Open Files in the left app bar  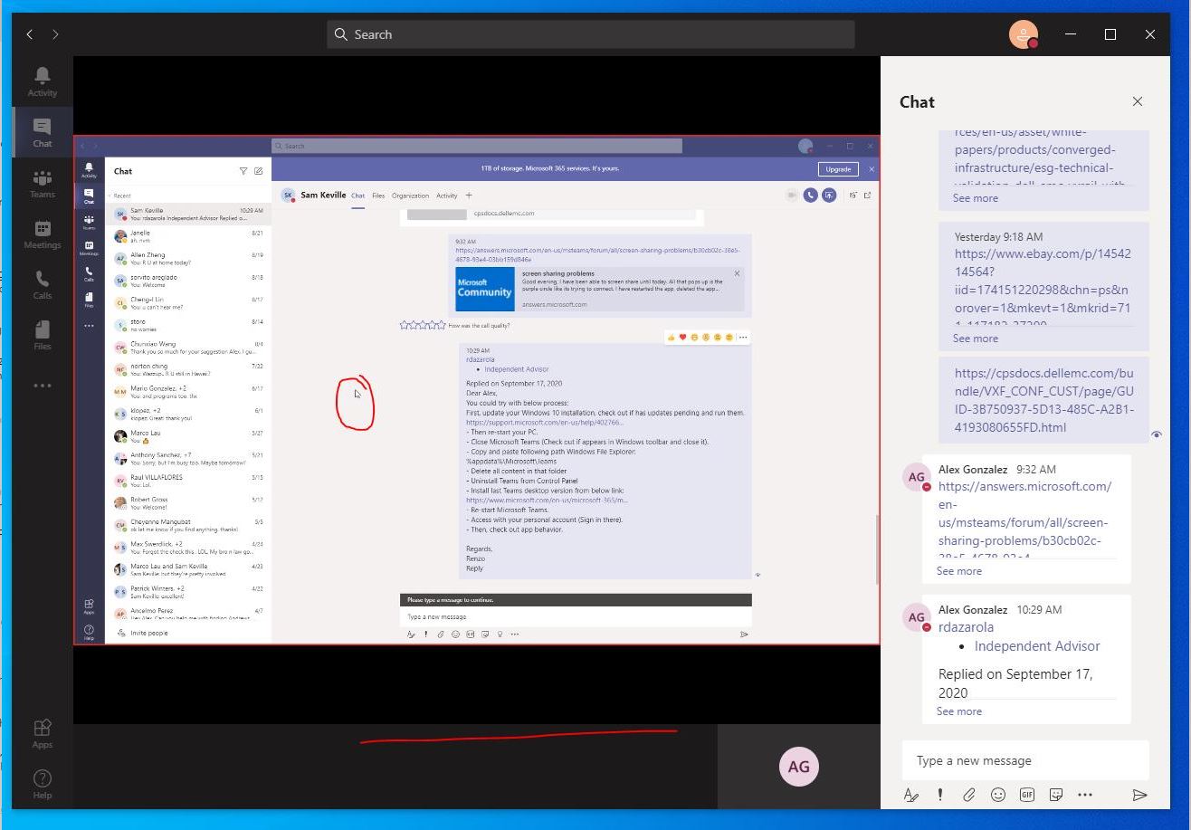(x=42, y=335)
